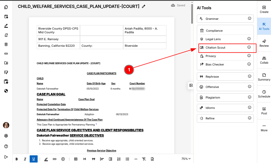Click the clear formatting icon
271x163 pixels.
pyautogui.click(x=144, y=159)
